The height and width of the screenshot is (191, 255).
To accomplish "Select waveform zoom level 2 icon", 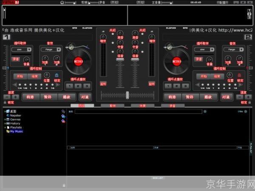I will (x=249, y=14).
